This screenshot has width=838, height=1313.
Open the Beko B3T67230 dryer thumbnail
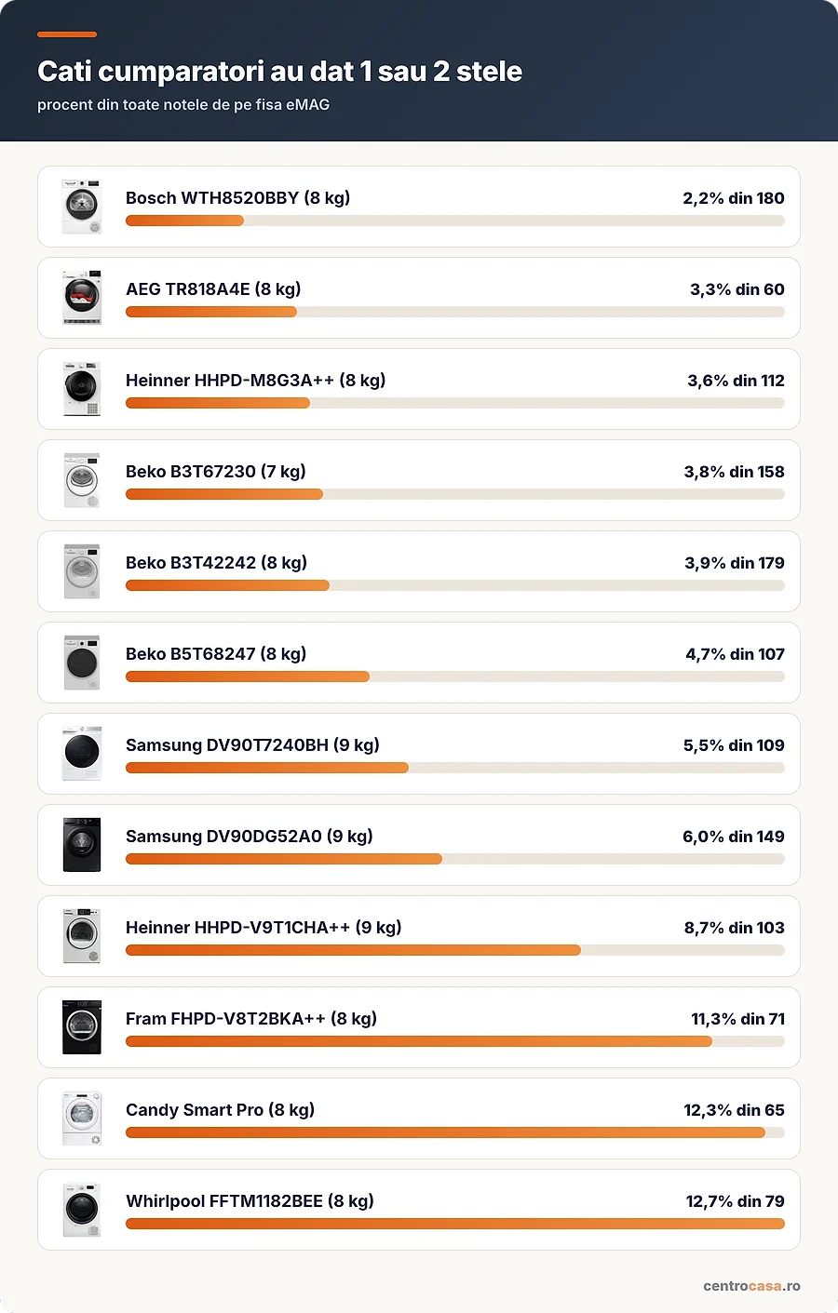pyautogui.click(x=82, y=480)
